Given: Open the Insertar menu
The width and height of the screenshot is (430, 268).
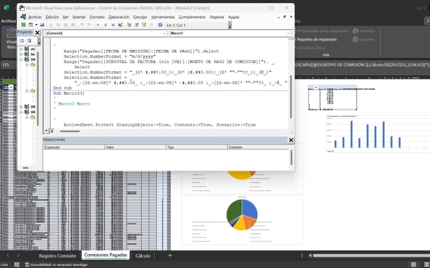Looking at the screenshot, I should click(x=79, y=17).
